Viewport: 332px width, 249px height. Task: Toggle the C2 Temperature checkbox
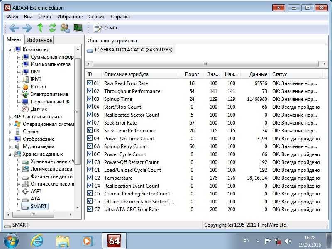point(90,178)
